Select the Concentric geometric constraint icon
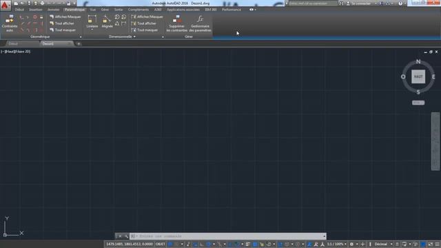Screen dimensions: 441x248 click(x=35, y=17)
